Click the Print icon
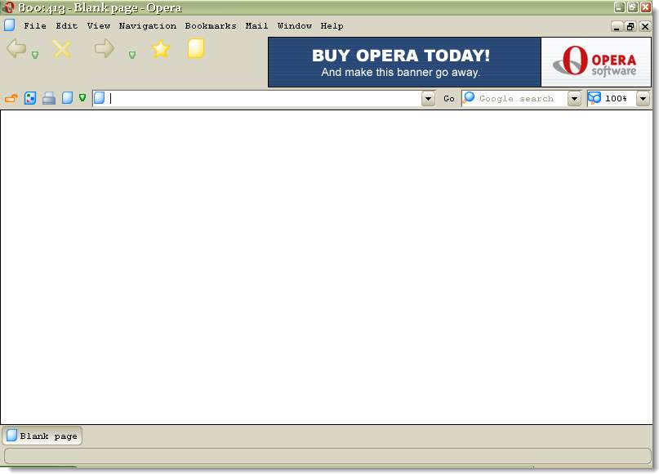659x474 pixels. coord(49,98)
